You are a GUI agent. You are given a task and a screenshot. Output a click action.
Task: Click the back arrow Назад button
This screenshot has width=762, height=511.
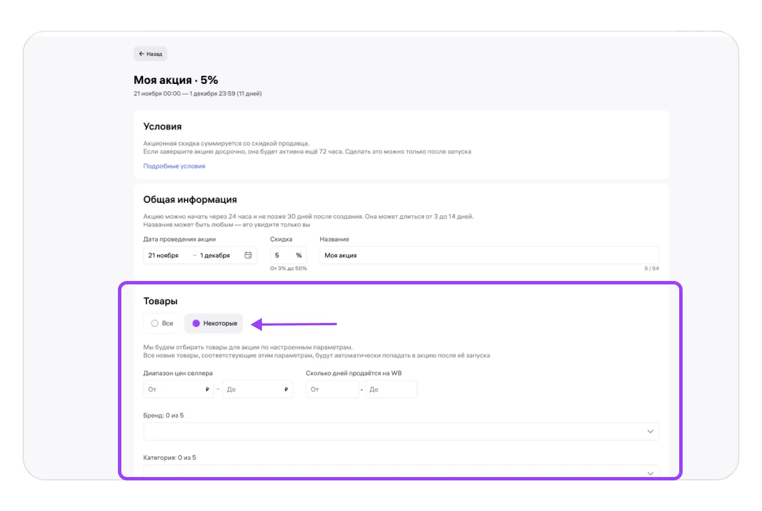pos(150,54)
